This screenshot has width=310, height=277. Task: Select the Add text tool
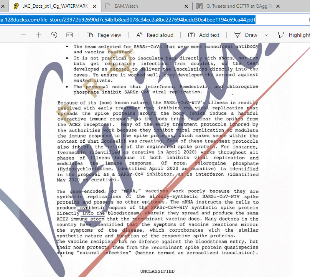pos(203,35)
